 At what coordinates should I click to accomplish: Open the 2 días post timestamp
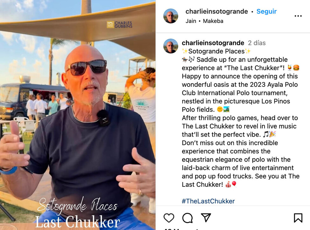(257, 43)
